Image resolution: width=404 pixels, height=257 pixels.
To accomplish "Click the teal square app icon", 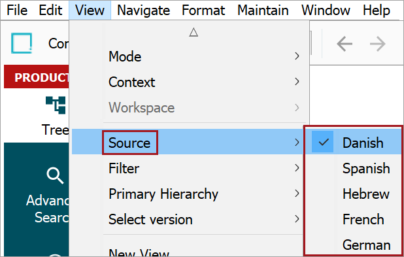I will [x=22, y=43].
